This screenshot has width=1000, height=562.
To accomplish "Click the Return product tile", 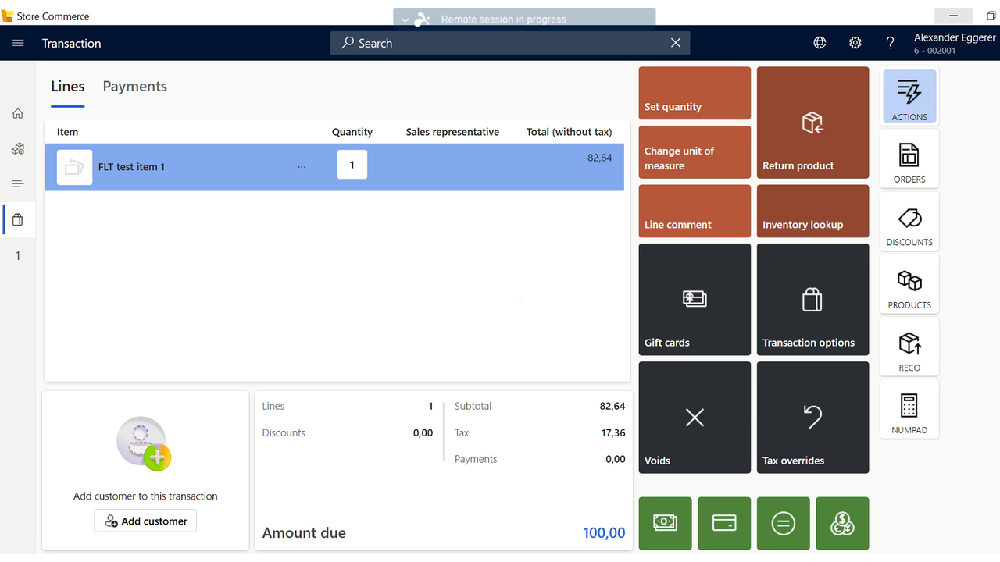I will [x=812, y=123].
